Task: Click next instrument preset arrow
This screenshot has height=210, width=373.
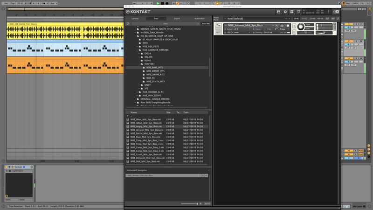Action: tap(276, 26)
